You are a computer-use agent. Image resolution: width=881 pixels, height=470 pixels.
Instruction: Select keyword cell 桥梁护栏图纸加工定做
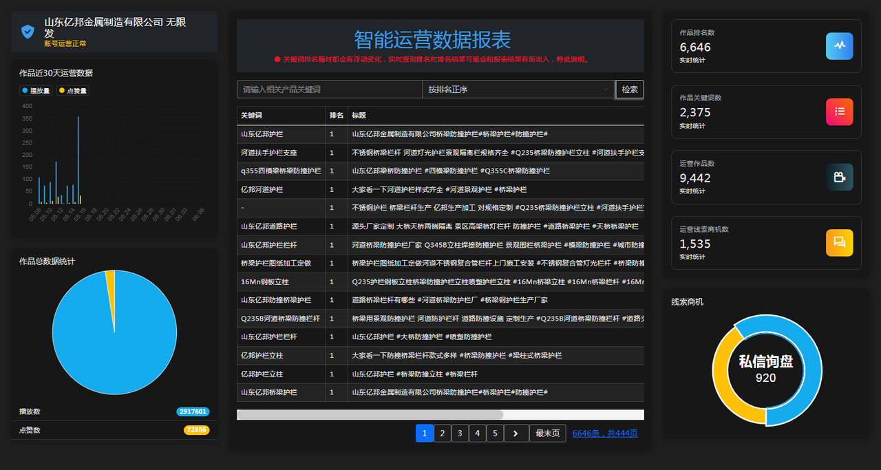coord(282,263)
